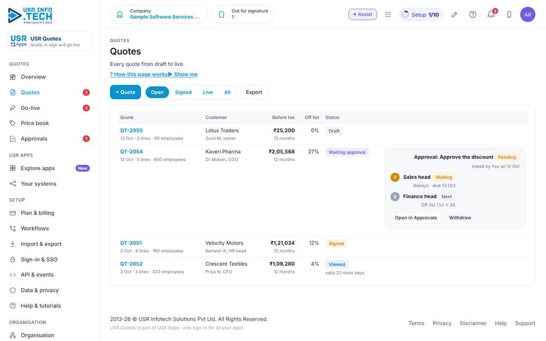Click the Your systems share icon

click(x=13, y=184)
